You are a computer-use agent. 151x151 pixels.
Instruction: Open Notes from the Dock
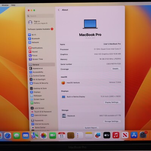point(89,136)
